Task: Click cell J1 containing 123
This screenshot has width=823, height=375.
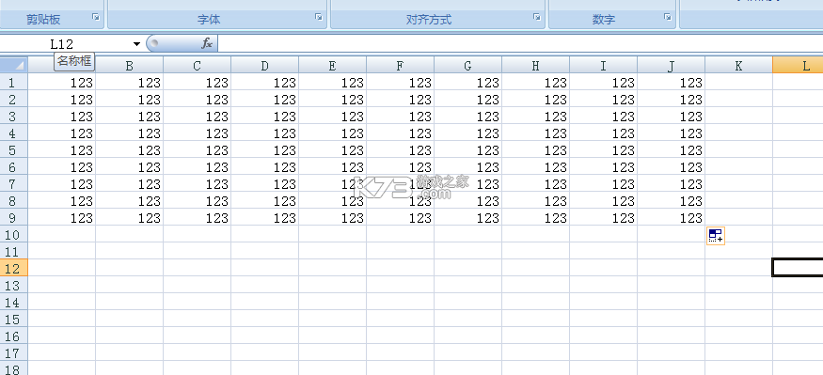Action: click(x=671, y=83)
